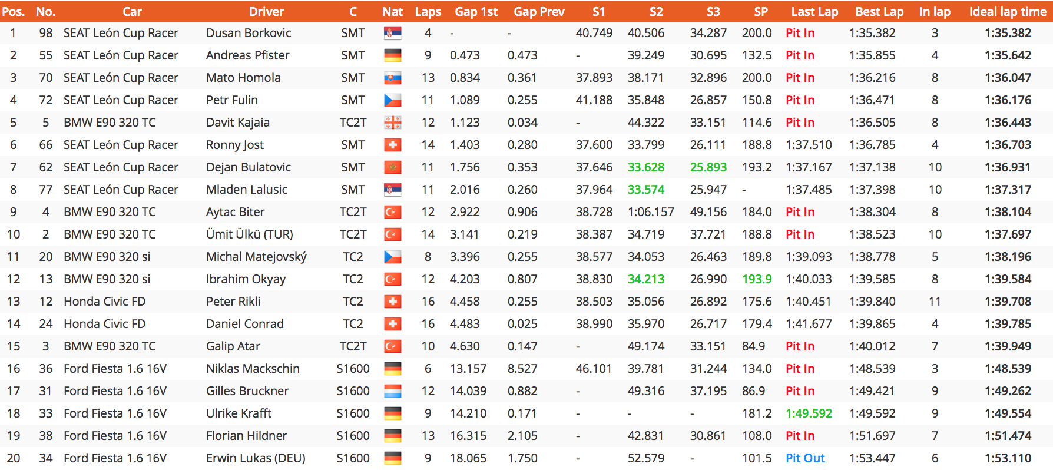Click Georgian flag in Davit Kajaia row

pos(392,123)
